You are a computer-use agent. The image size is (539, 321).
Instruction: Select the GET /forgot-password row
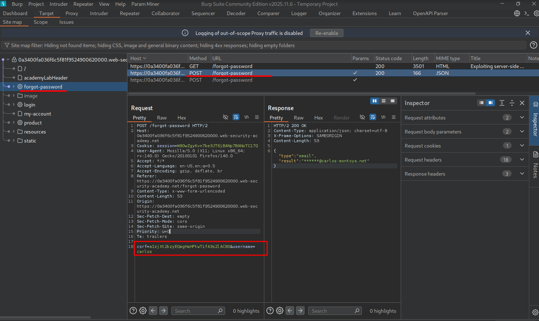click(333, 66)
